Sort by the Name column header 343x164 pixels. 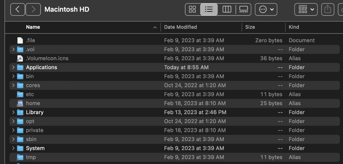click(33, 27)
